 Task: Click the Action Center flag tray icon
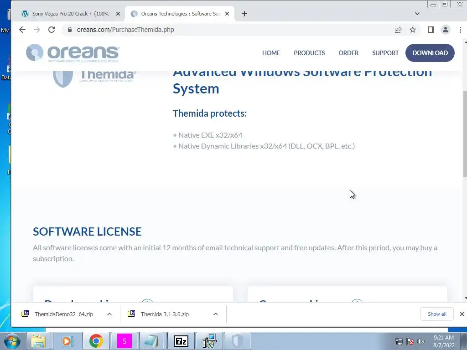pyautogui.click(x=410, y=342)
